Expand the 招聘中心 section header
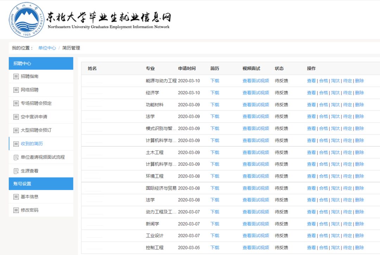 41,63
